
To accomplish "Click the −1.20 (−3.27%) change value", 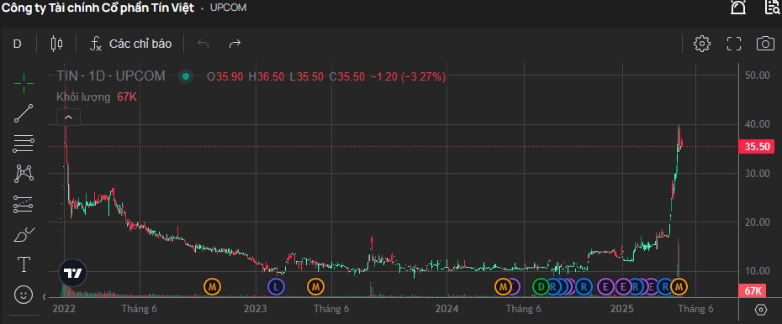I will point(408,76).
